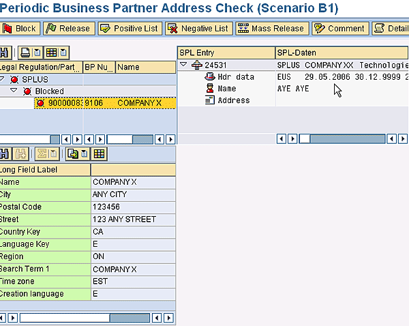Open the Export options dropdown arrow
Image resolution: width=409 pixels, height=326 pixels.
click(x=85, y=154)
